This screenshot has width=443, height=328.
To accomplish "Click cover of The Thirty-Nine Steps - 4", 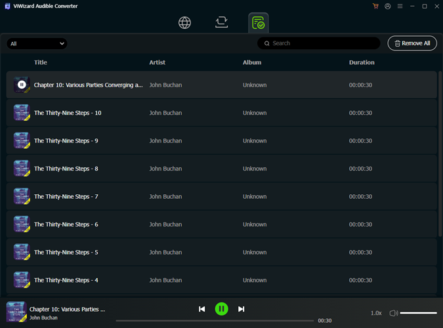I will coord(22,279).
